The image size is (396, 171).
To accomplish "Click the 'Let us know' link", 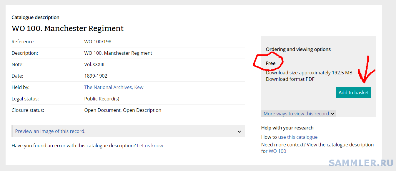I will [x=150, y=146].
